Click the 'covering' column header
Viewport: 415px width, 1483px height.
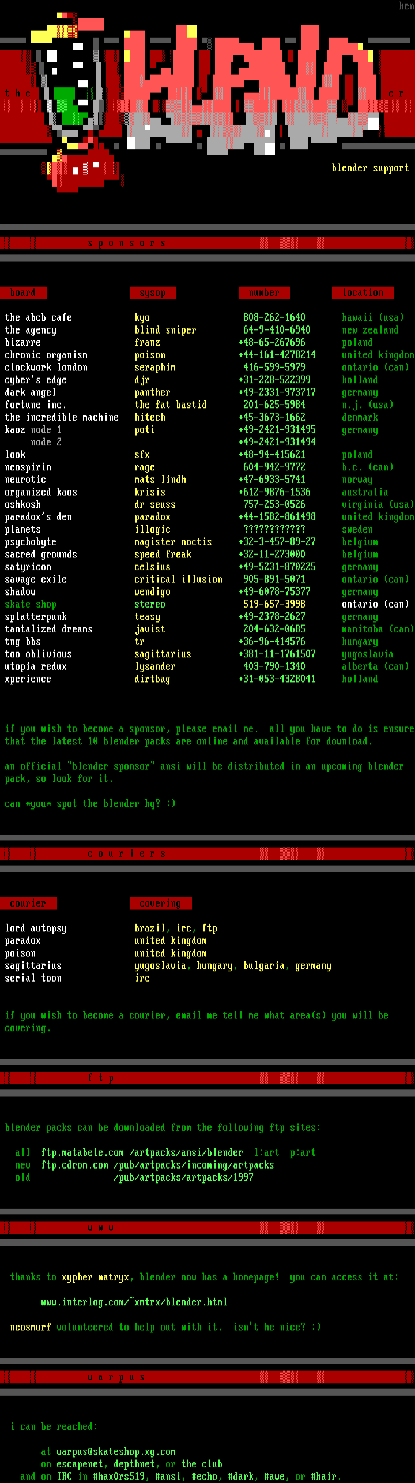(x=160, y=903)
